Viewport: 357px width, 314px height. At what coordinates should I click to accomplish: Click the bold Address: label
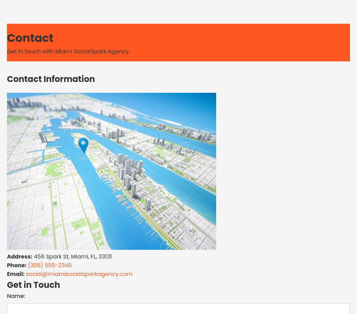(20, 256)
